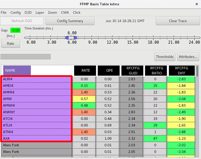Click ATNI4 guidance value 2.91
Image resolution: width=201 pixels, height=159 pixels.
[x=132, y=132]
